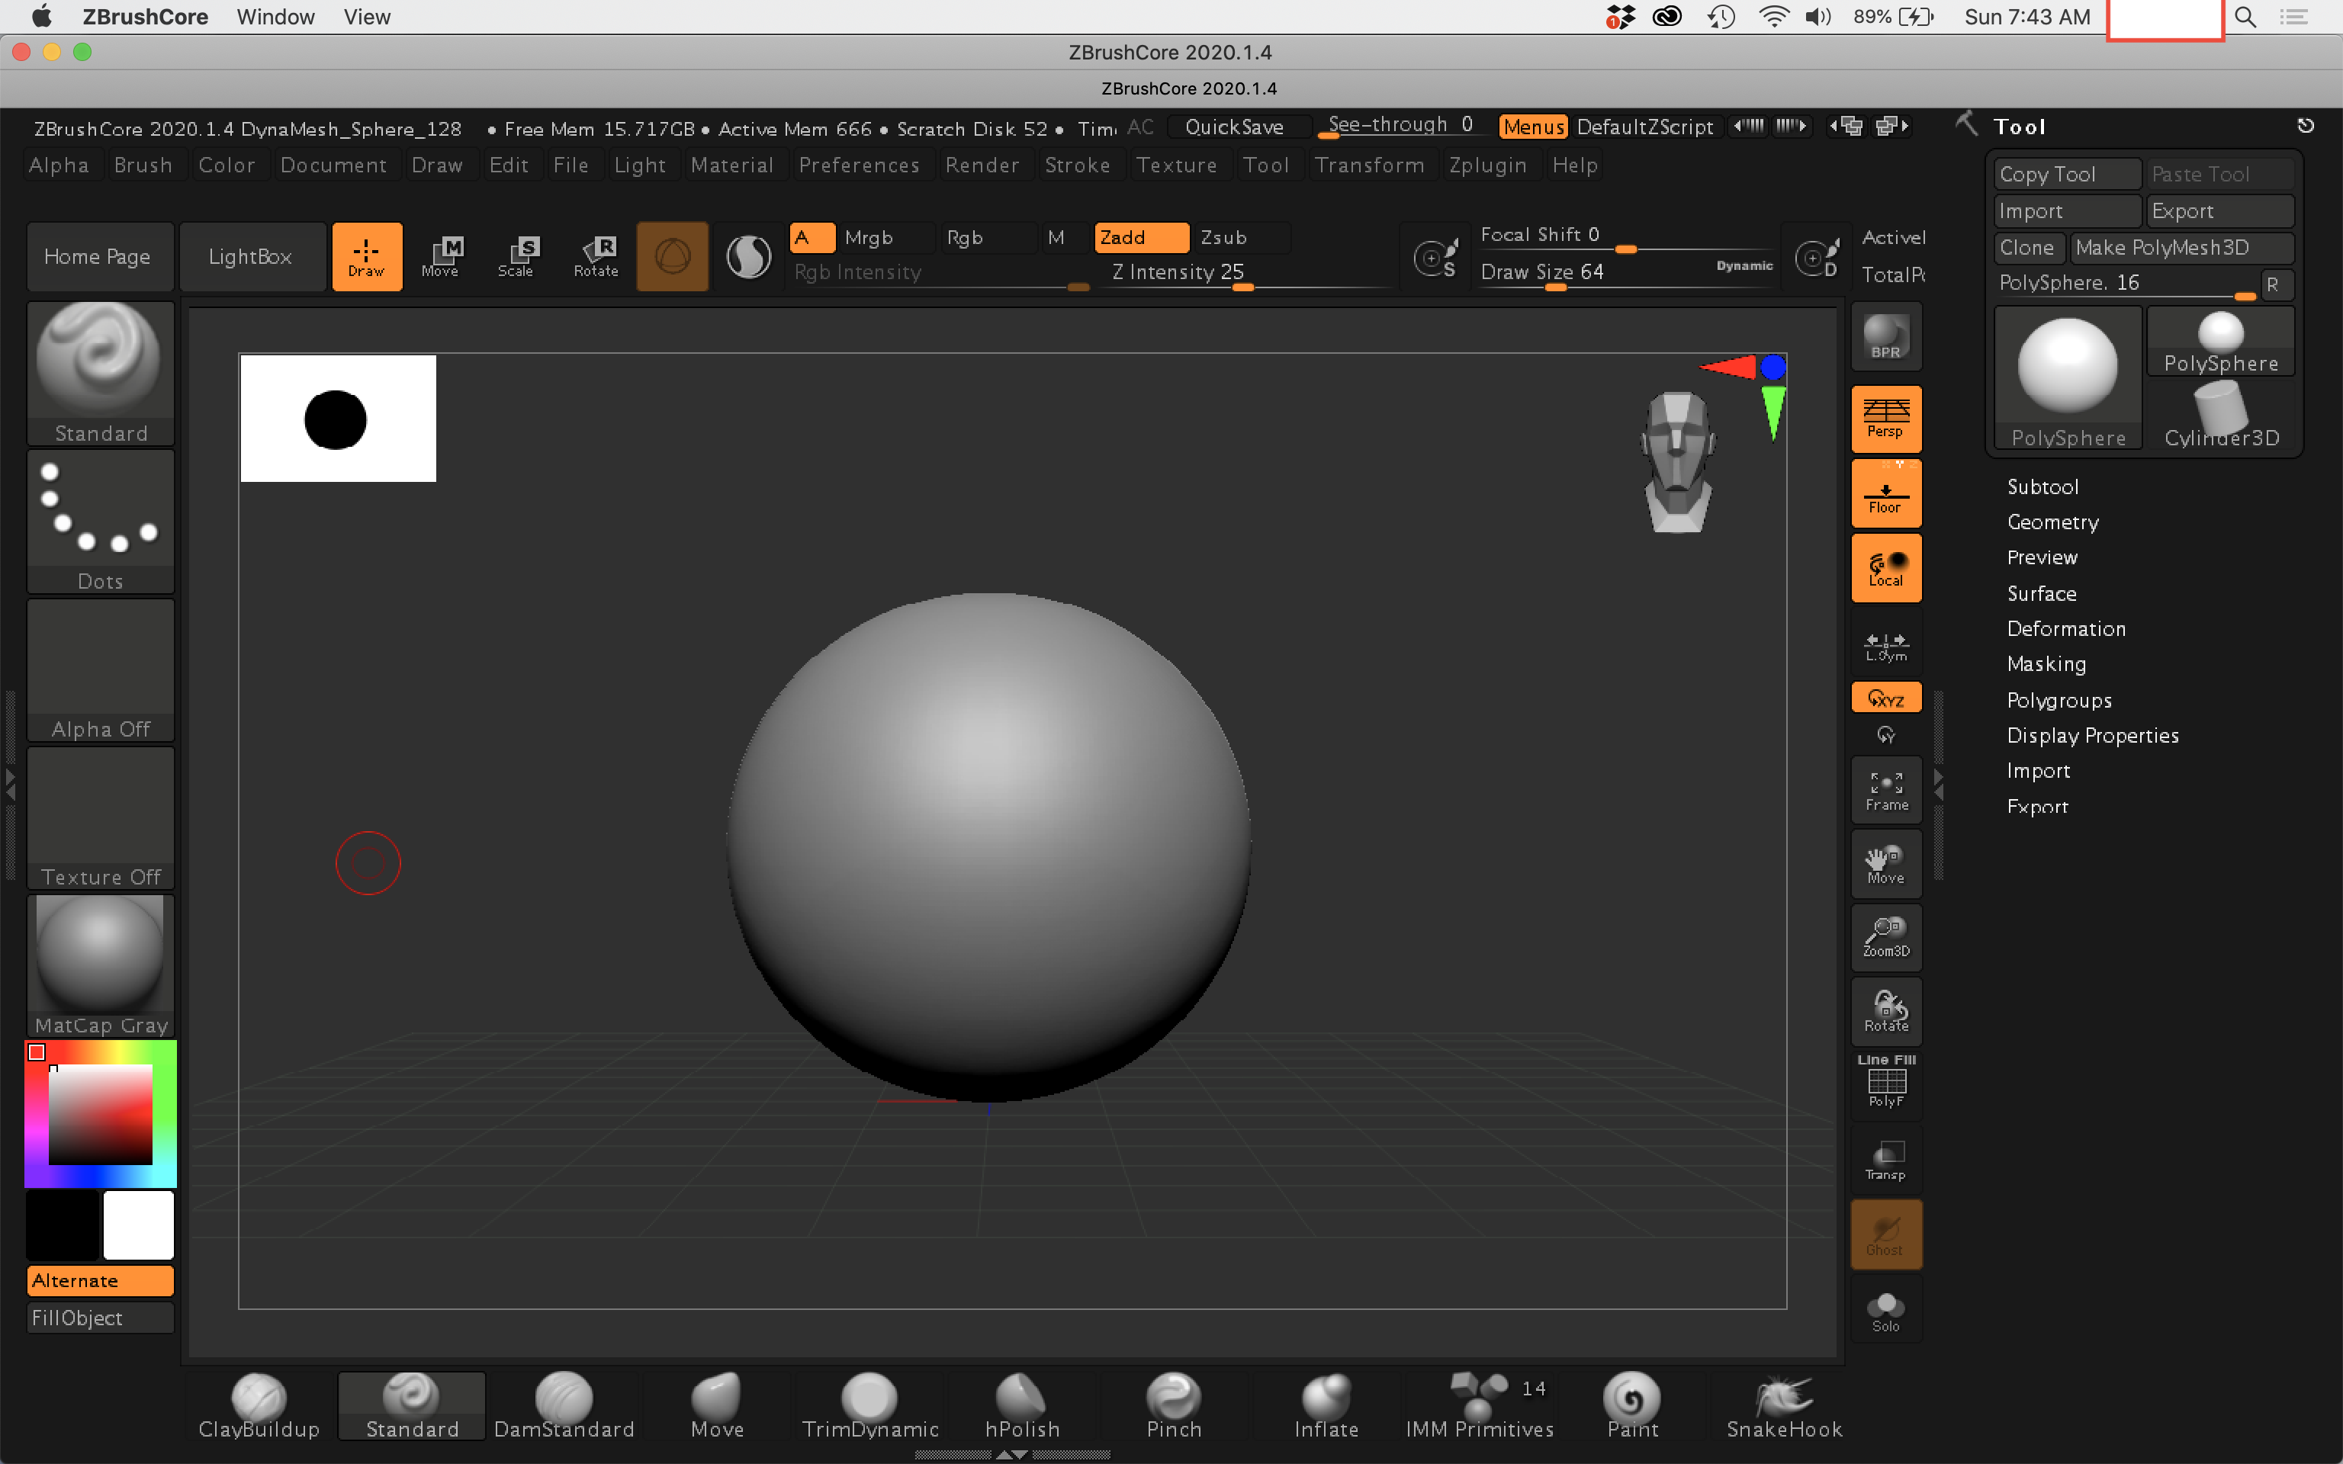Image resolution: width=2343 pixels, height=1464 pixels.
Task: Expand the Deformation section
Action: 2066,629
